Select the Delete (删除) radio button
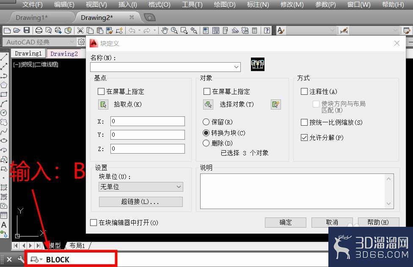This screenshot has width=413, height=267. pyautogui.click(x=206, y=143)
